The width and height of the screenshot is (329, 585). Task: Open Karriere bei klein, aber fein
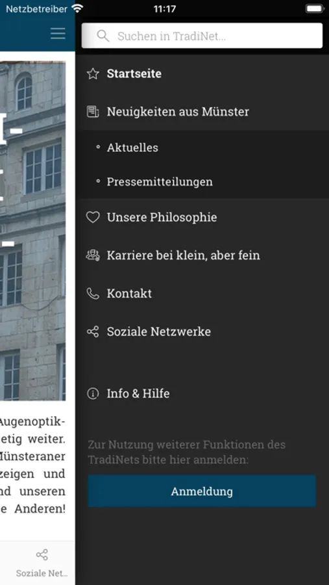[202, 255]
